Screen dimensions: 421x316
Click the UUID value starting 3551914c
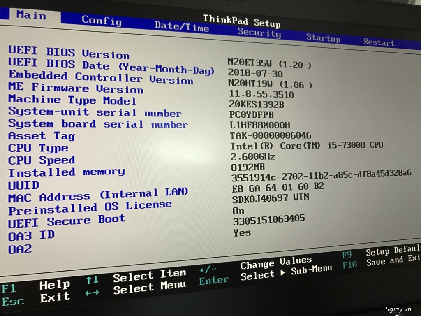pyautogui.click(x=321, y=175)
